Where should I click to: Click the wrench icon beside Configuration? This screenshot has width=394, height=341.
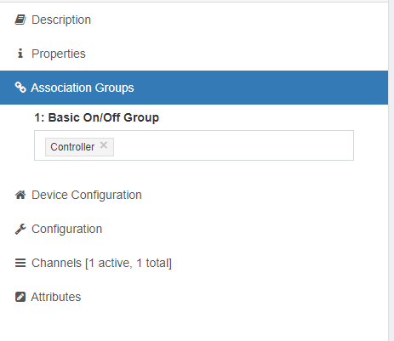[20, 229]
